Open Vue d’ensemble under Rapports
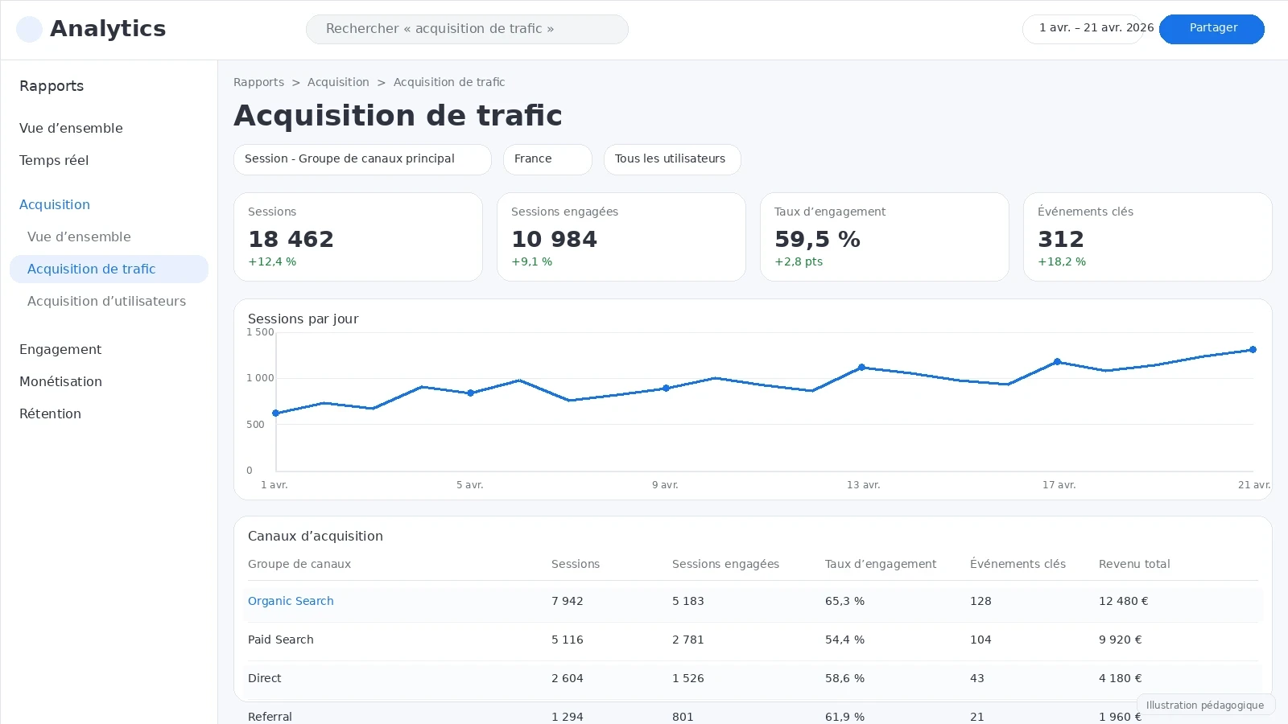This screenshot has width=1288, height=724. coord(71,128)
